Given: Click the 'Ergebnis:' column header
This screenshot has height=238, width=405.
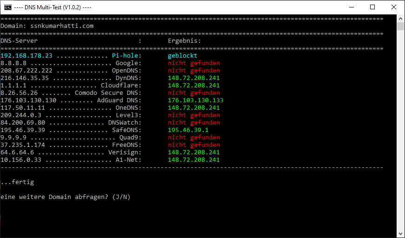Looking at the screenshot, I should coord(184,41).
